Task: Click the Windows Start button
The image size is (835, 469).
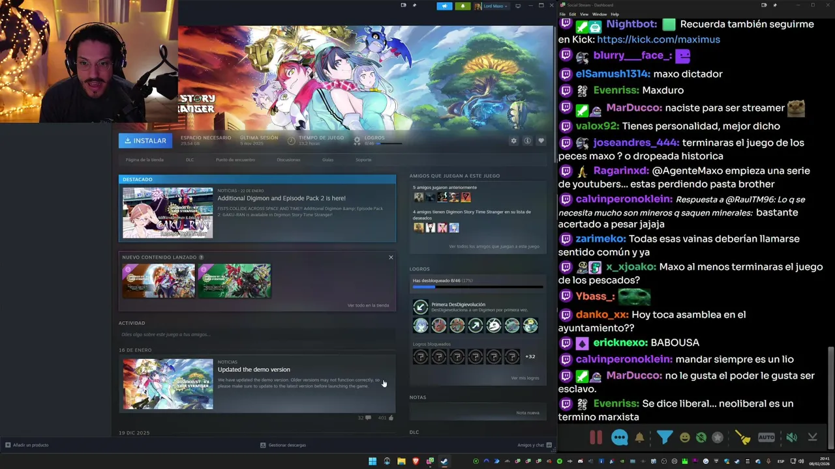Action: pyautogui.click(x=372, y=461)
